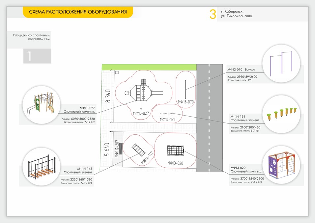Viewport: 315px width, 223px height.
Task: Click the 8 340 dimension label
Action: point(108,97)
